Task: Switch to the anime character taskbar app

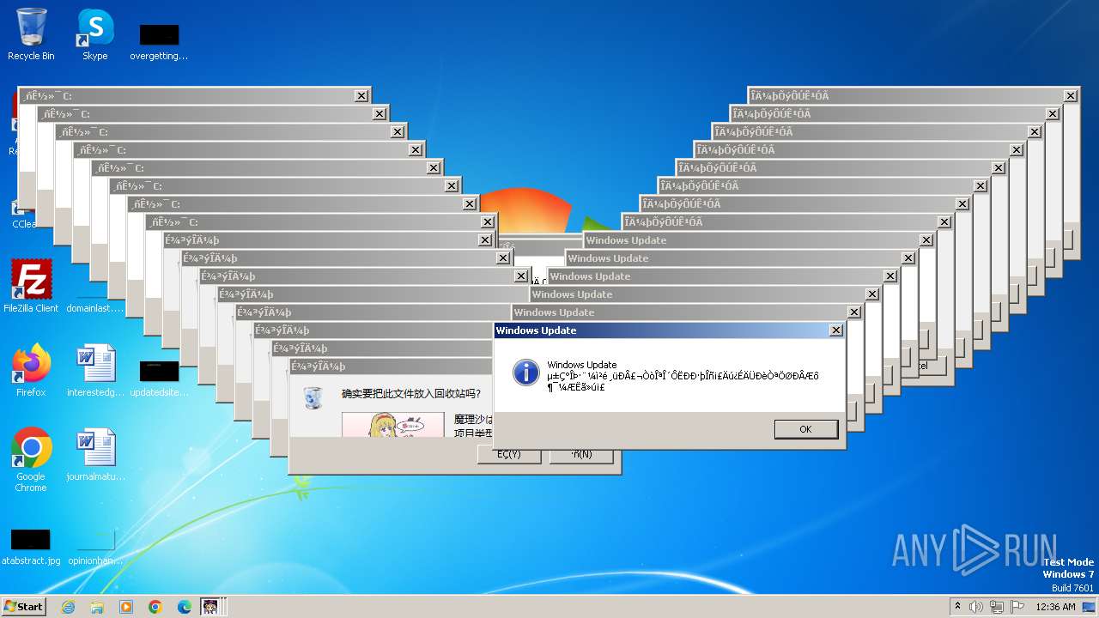Action: coord(211,607)
